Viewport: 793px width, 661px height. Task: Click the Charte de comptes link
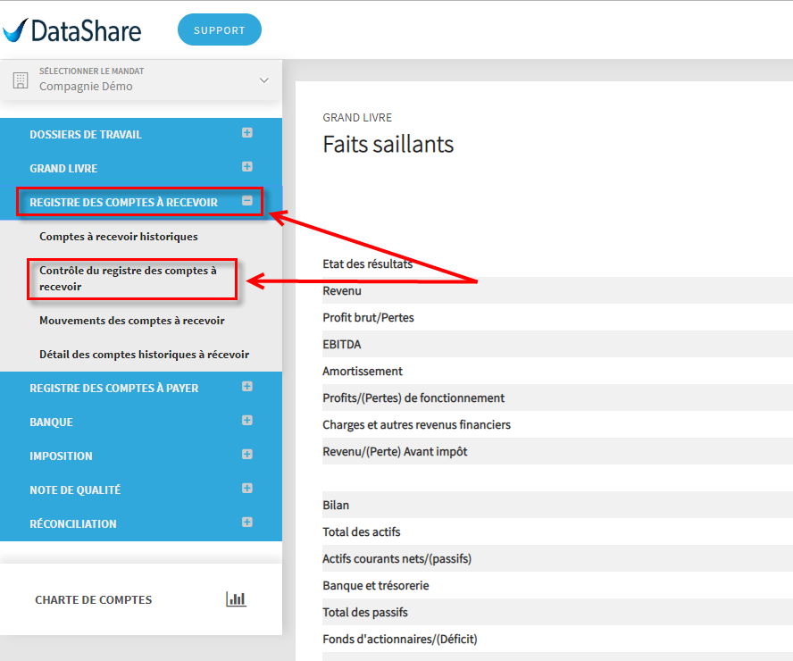[x=93, y=599]
